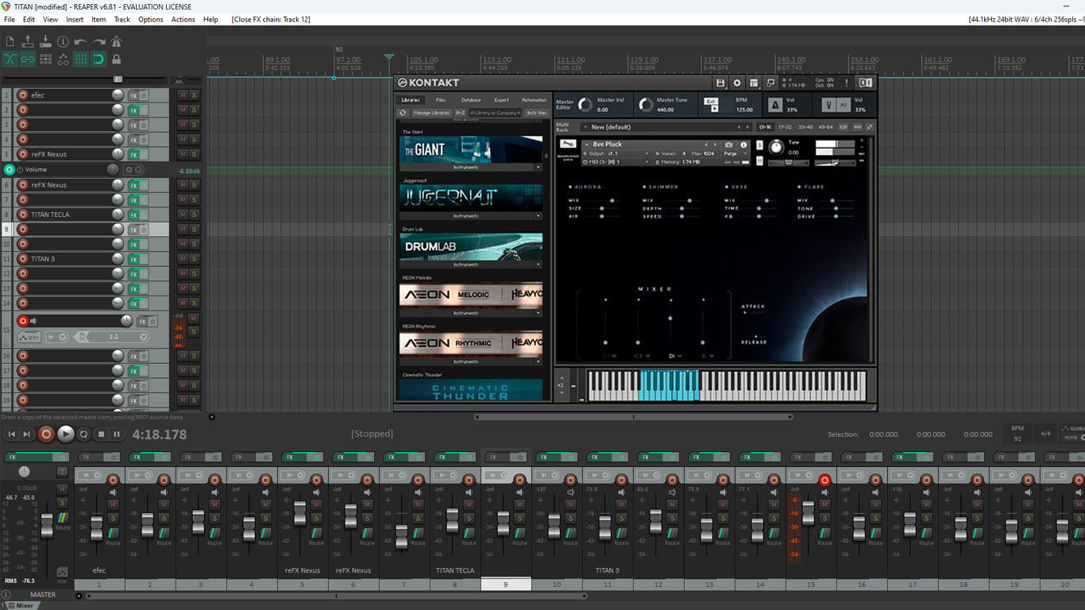Click Kontakt library refresh icon

(403, 113)
